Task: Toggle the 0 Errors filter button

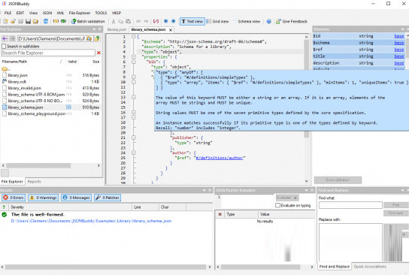Action: point(14,198)
